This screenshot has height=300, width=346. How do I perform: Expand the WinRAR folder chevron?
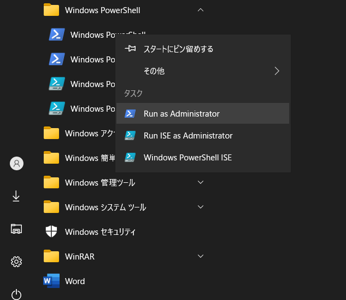pos(201,256)
